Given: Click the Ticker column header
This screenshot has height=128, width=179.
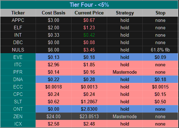Looking at the screenshot, I should (x=18, y=13).
